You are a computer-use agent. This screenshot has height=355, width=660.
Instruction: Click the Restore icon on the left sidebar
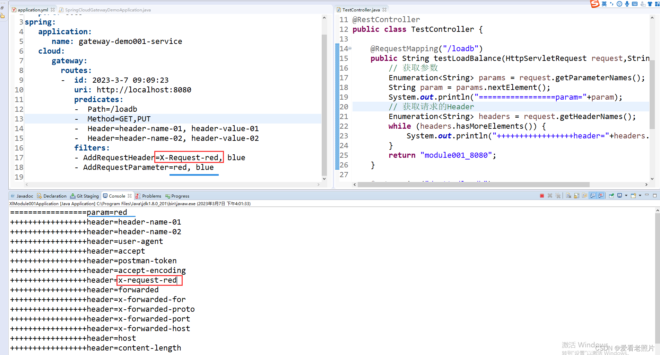point(2,8)
